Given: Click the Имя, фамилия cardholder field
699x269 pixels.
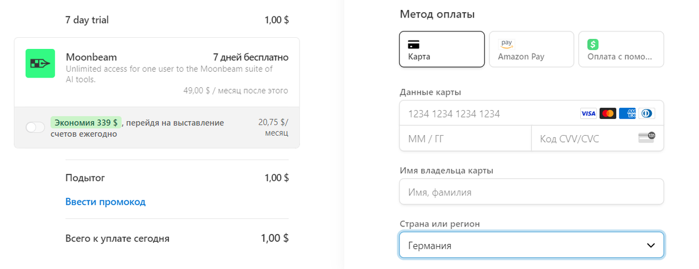Looking at the screenshot, I should (x=531, y=192).
